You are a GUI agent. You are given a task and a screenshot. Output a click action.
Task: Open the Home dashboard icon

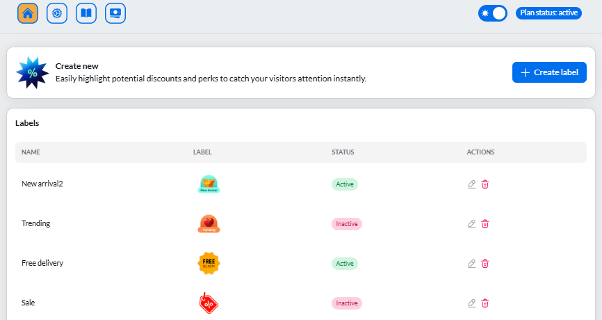point(28,13)
